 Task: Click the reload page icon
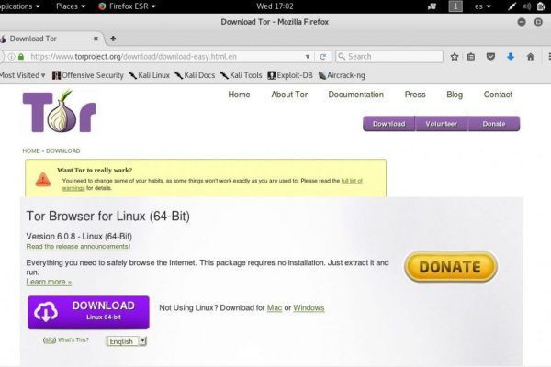click(x=323, y=57)
